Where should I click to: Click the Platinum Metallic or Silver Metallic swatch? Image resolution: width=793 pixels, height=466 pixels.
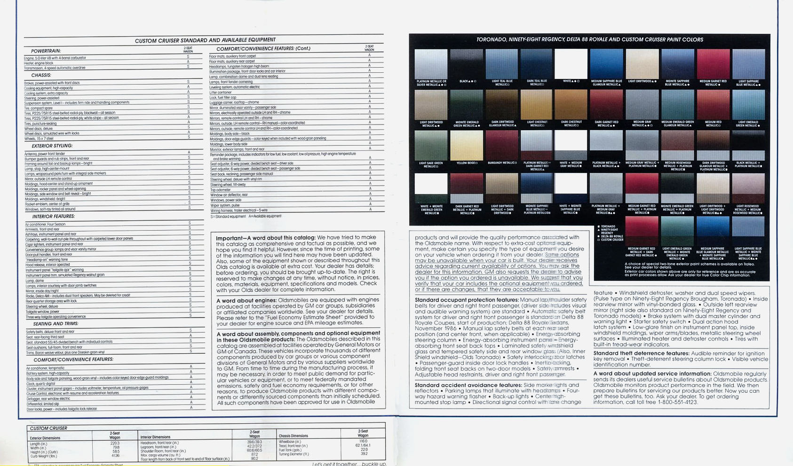click(x=431, y=64)
